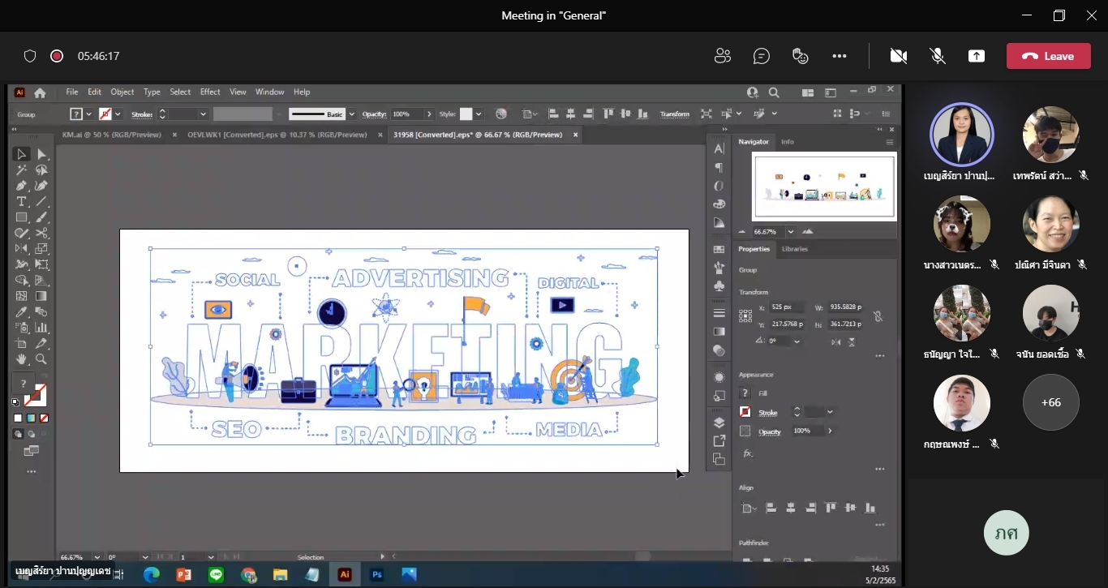The image size is (1108, 588).
Task: Select the Free Transform tool
Action: coord(41,264)
